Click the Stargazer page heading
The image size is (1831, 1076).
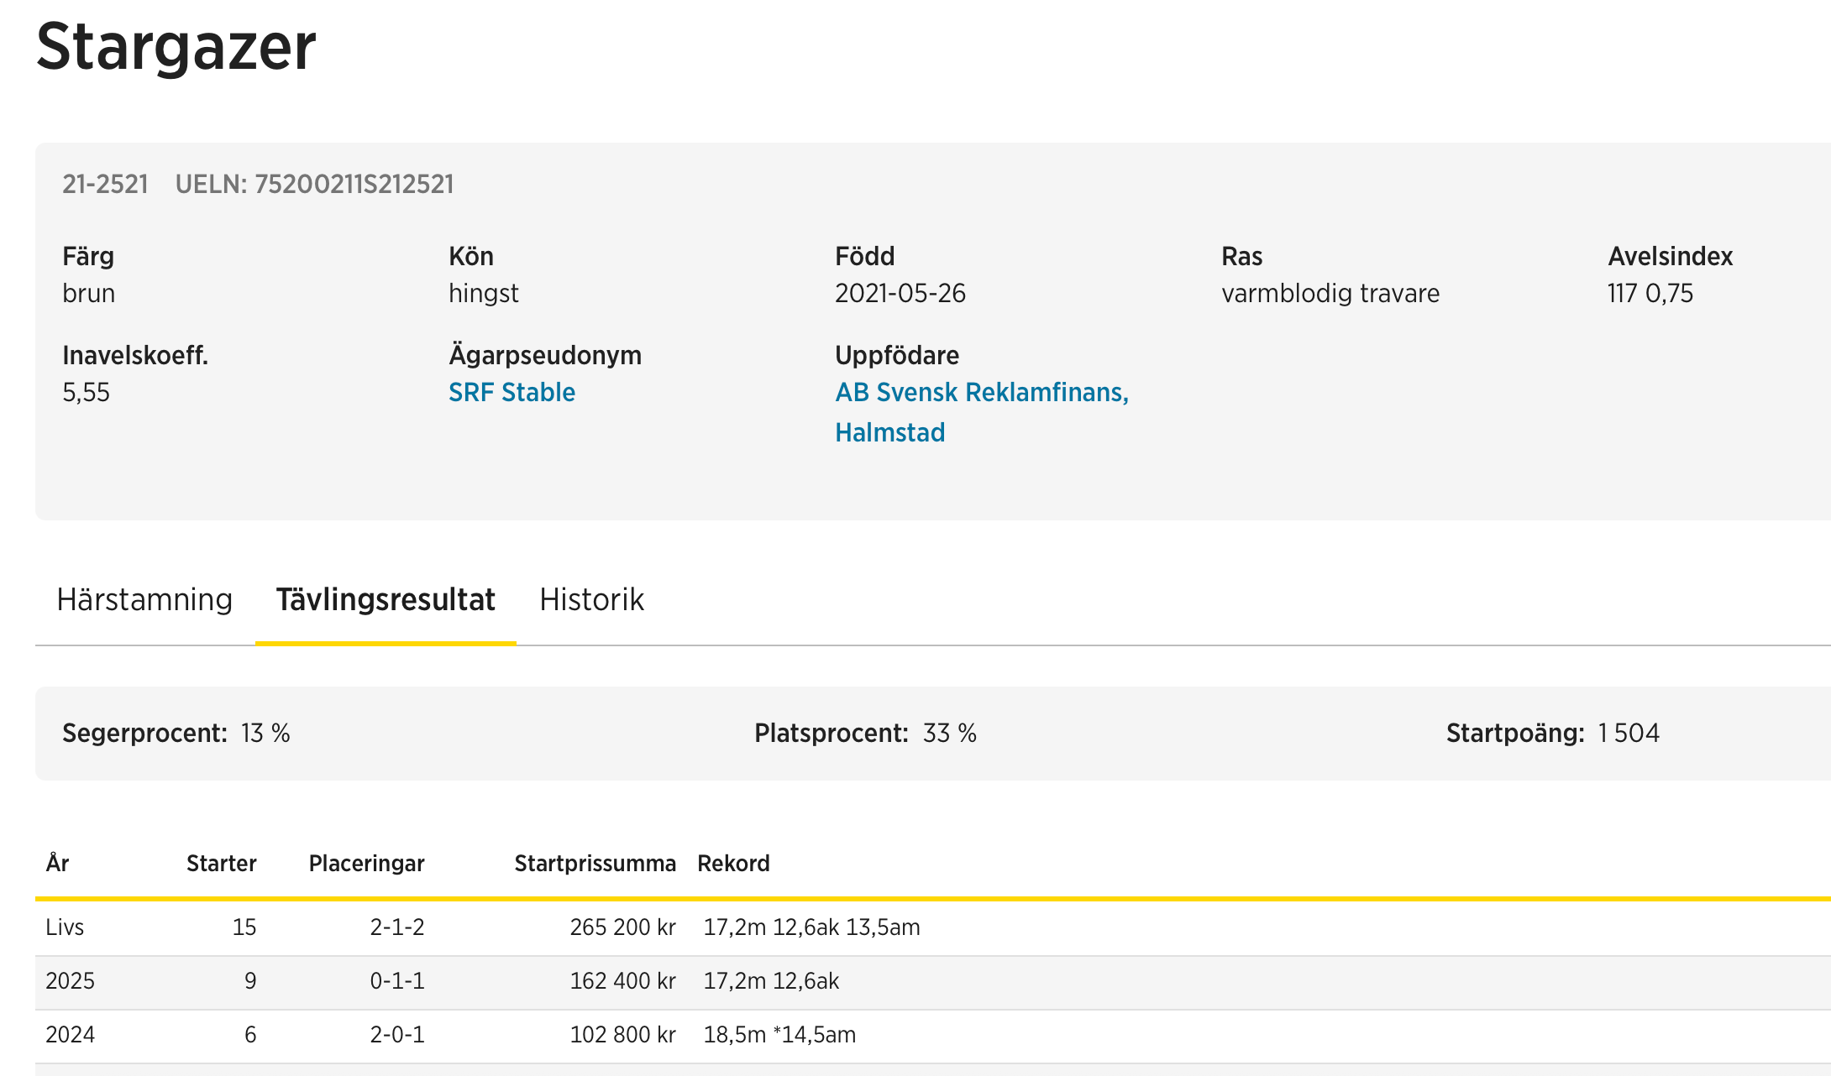click(176, 47)
